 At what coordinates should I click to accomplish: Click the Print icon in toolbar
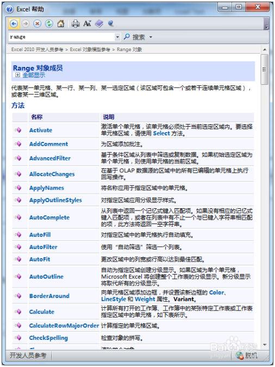(x=76, y=23)
